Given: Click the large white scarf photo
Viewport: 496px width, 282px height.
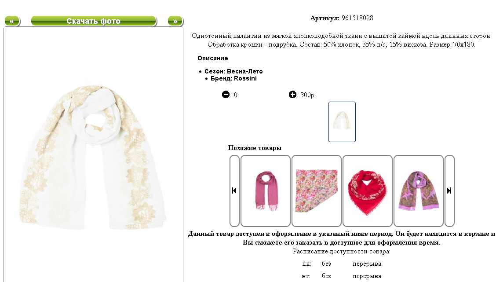Looking at the screenshot, I should [93, 157].
